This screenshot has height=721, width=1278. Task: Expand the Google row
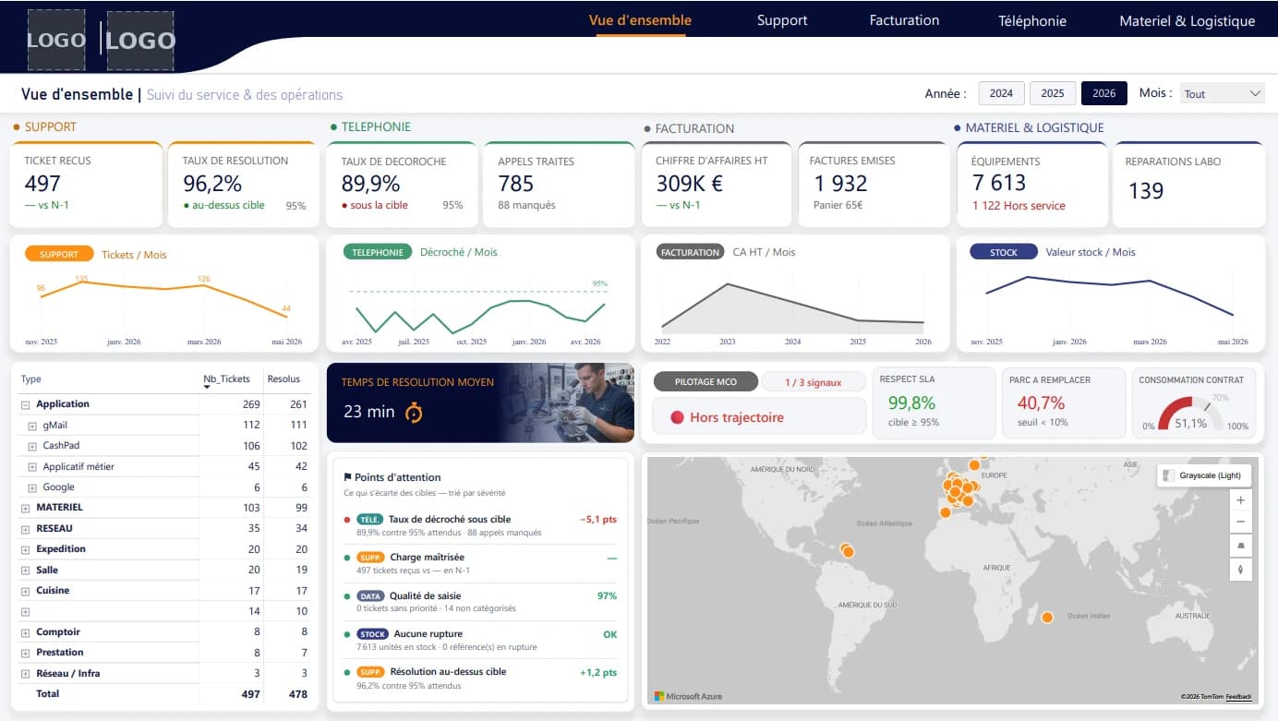tap(32, 487)
